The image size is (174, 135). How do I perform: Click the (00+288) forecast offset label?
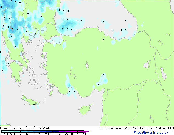coord(165,128)
